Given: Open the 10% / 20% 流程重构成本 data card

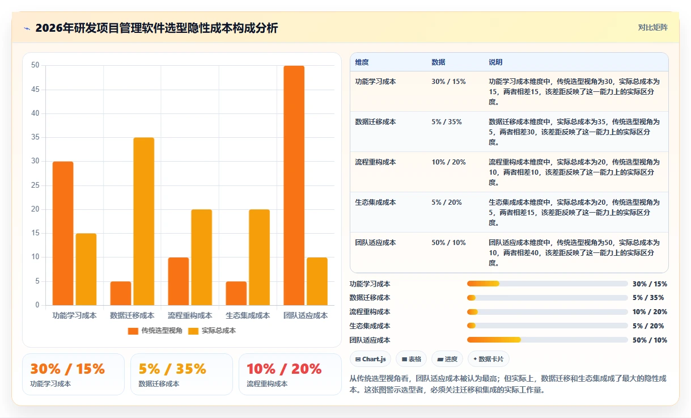Looking at the screenshot, I should pos(290,374).
